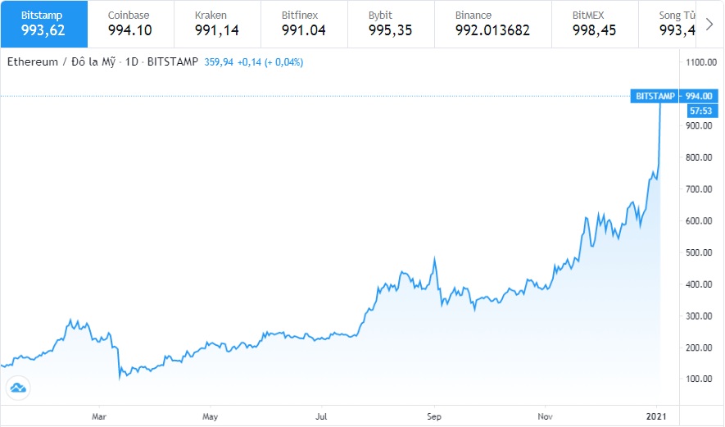The image size is (725, 427).
Task: Click the 994.00 current price tag
Action: click(698, 96)
